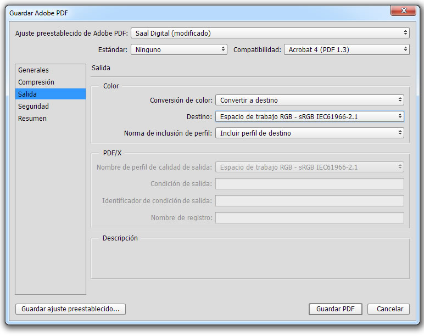Image resolution: width=424 pixels, height=336 pixels.
Task: Open the Compatibilidad dropdown showing Acrobat 4
Action: 347,49
